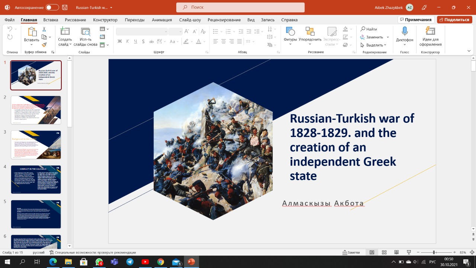Toggle the Заметки notes pane

(351, 252)
